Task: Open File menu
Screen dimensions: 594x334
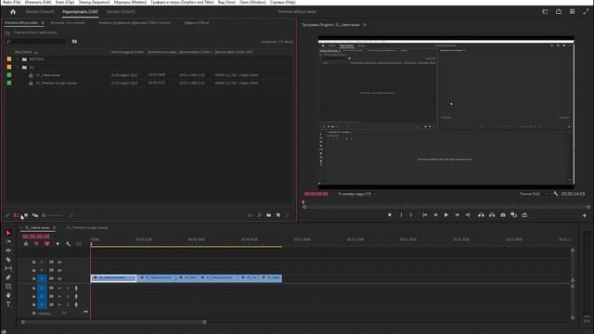Action: point(12,2)
